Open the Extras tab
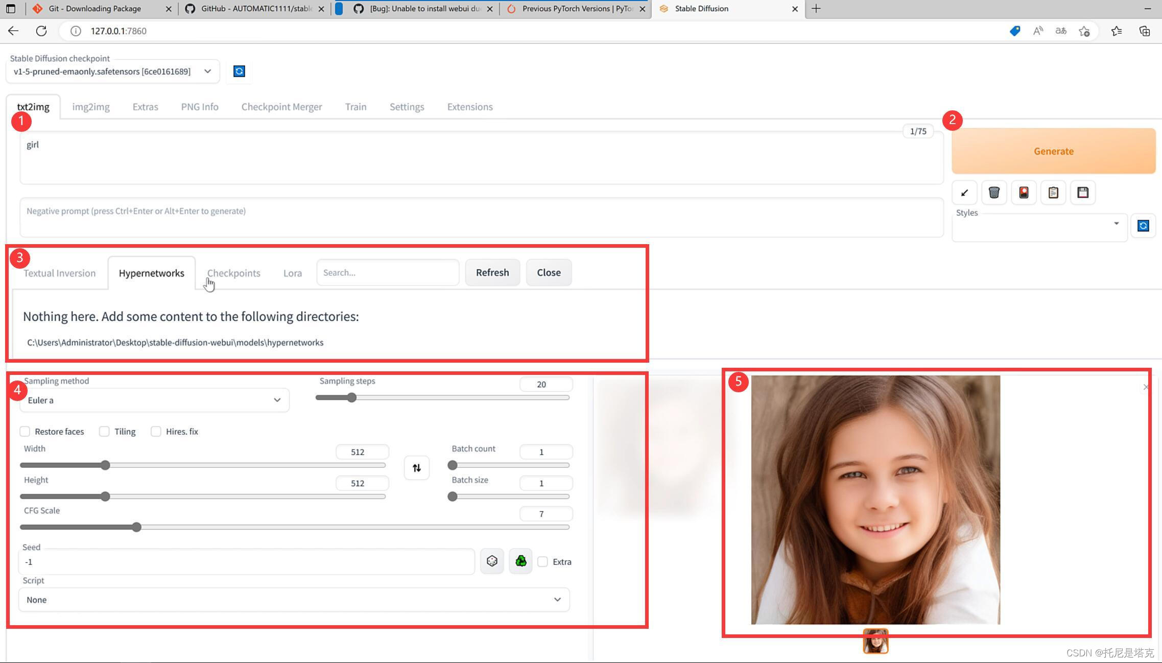1162x663 pixels. [146, 107]
